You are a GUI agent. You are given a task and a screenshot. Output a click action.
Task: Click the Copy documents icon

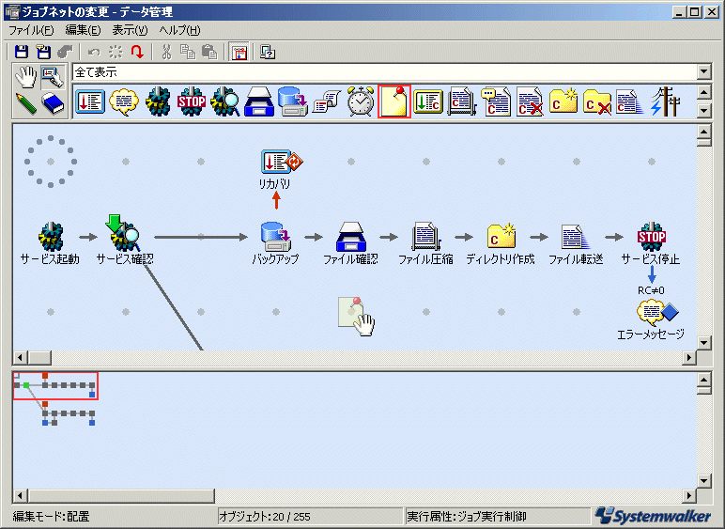pos(188,52)
